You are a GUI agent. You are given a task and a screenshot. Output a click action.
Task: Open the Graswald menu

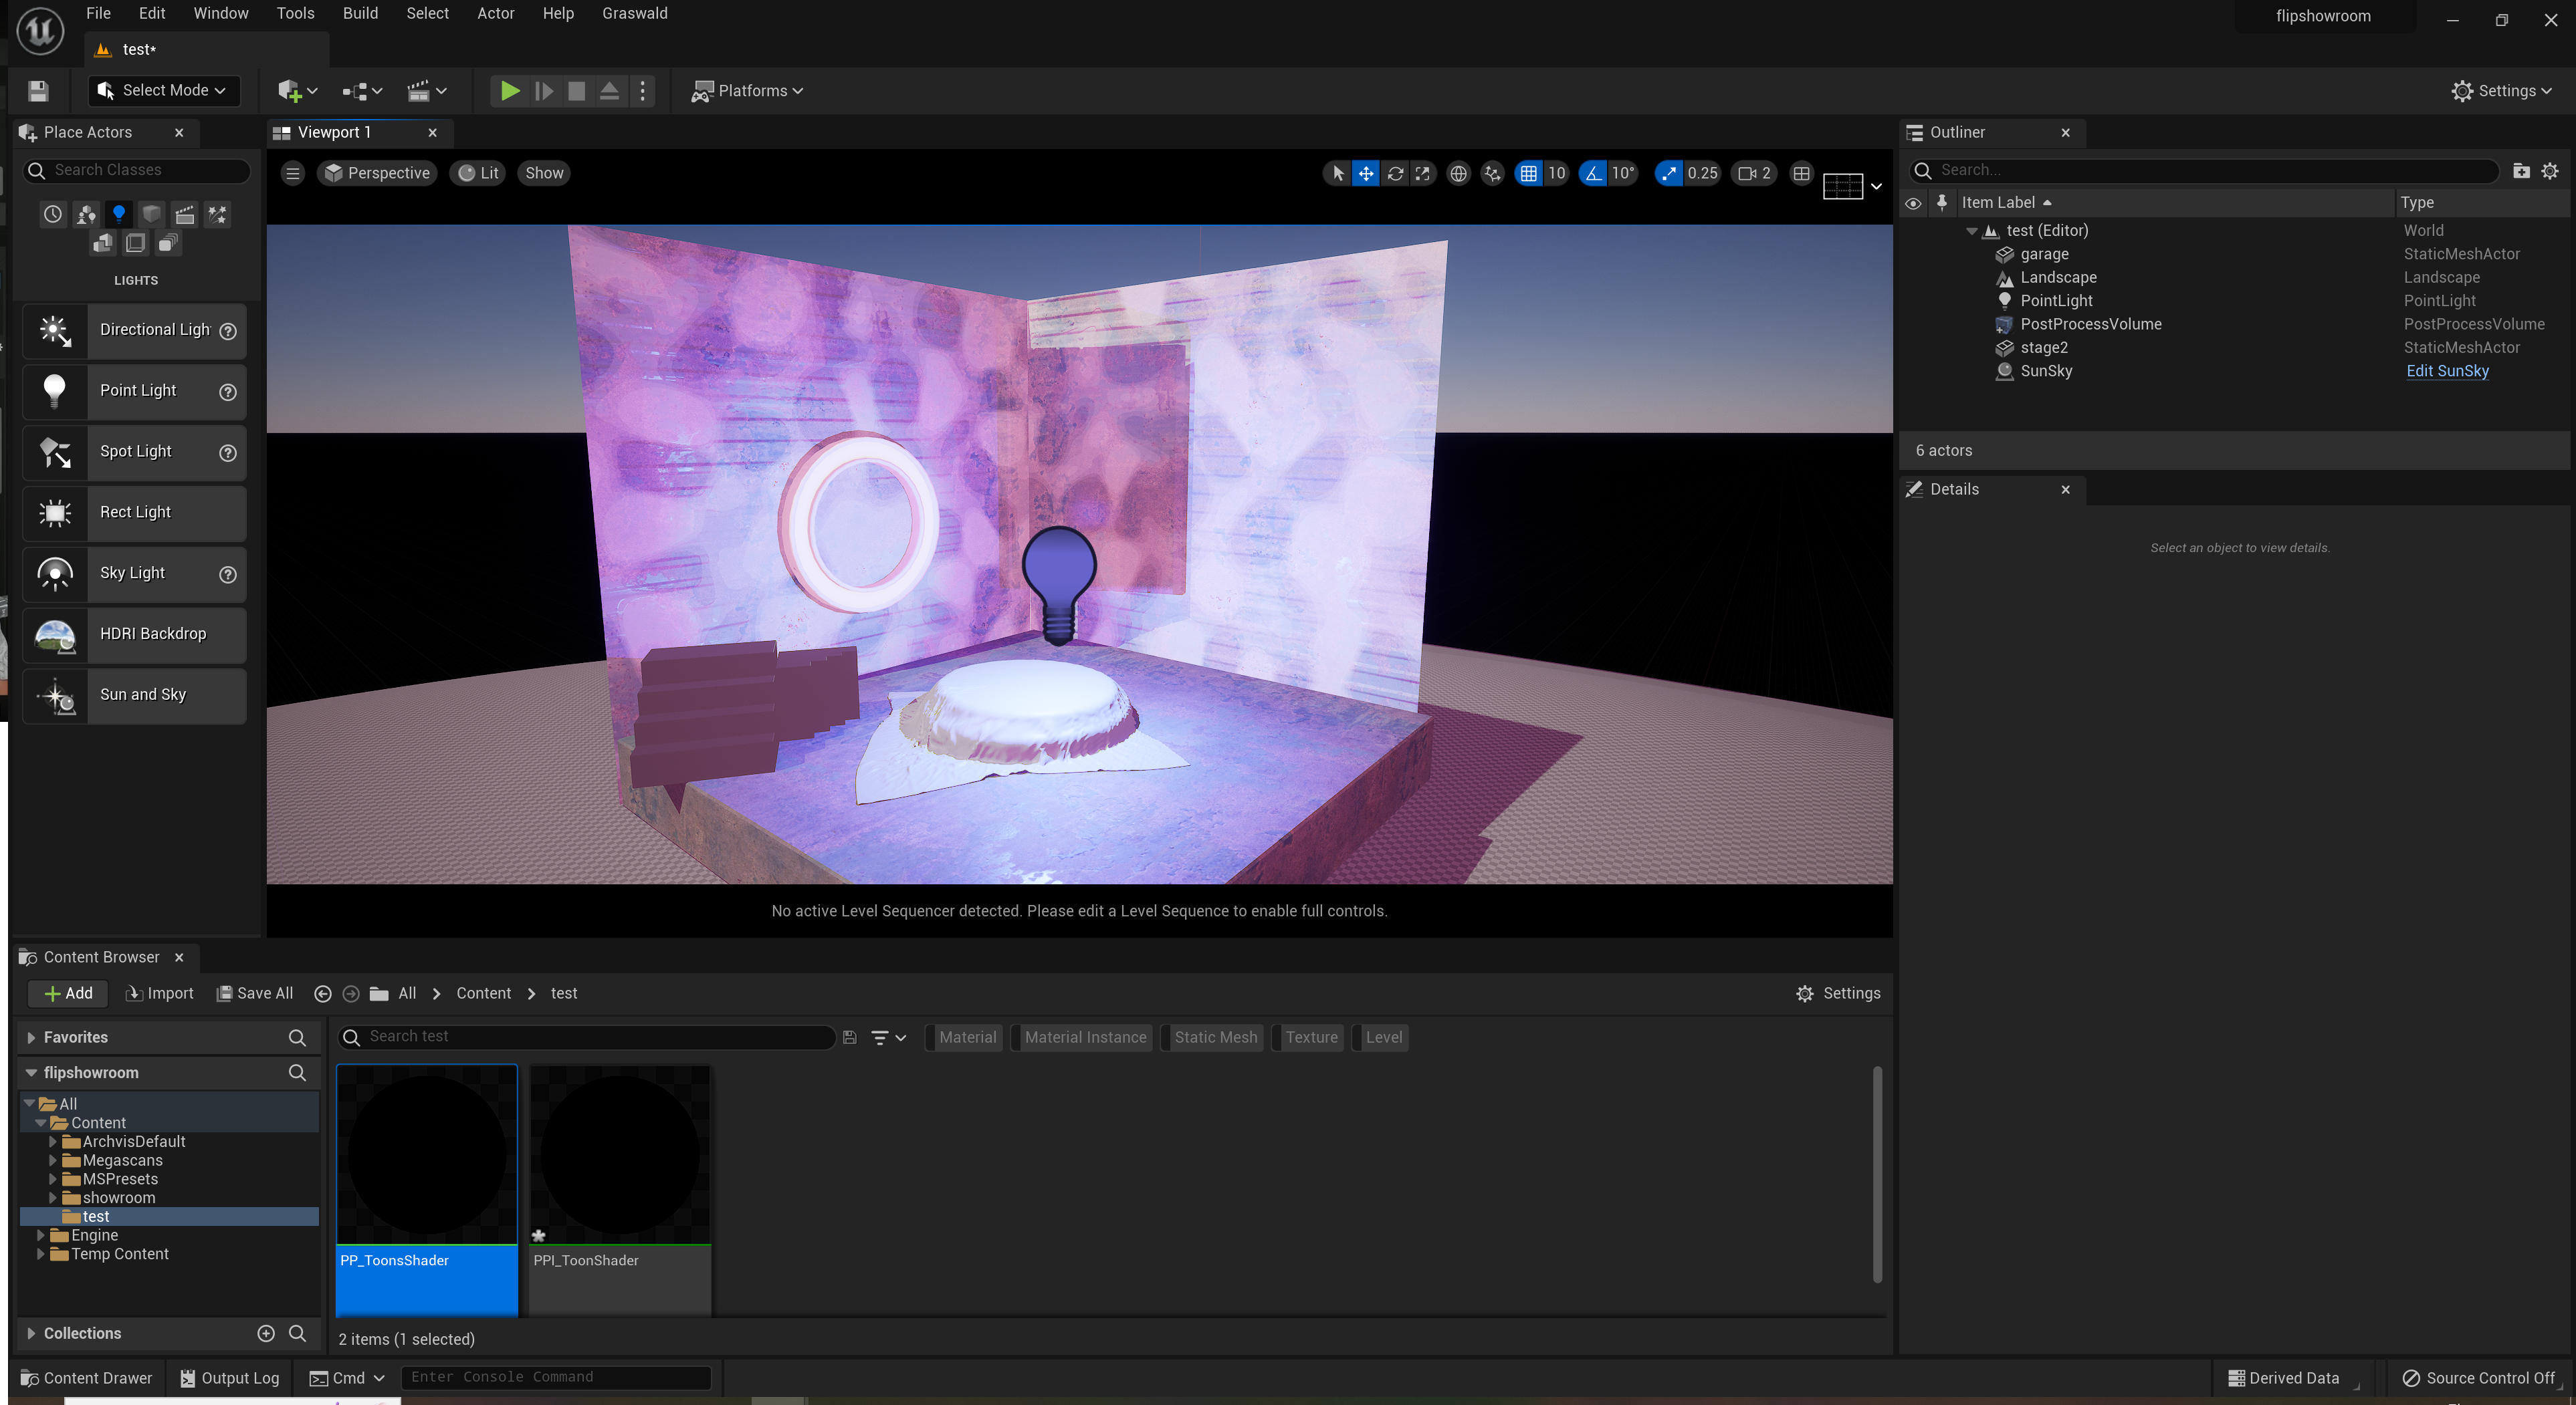634,13
